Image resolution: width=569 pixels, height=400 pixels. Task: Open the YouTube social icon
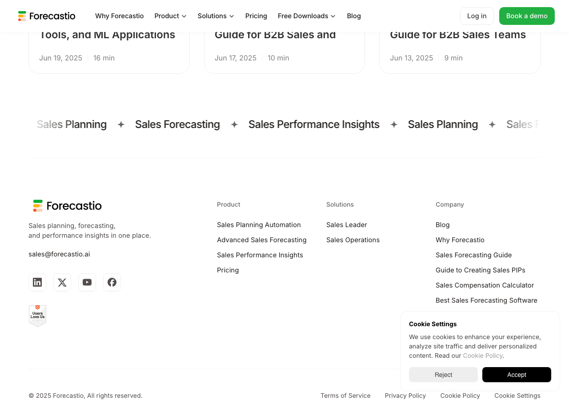coord(87,282)
